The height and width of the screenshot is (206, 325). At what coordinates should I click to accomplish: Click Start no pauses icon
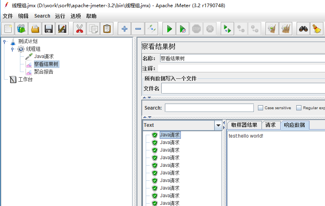182,29
